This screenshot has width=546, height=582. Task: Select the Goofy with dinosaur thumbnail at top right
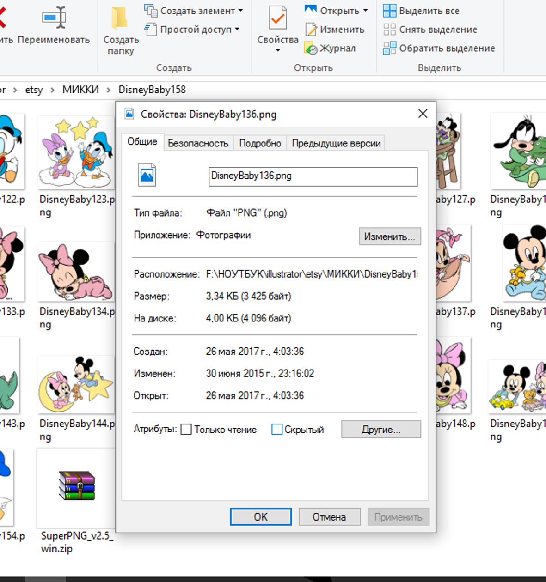[x=519, y=151]
